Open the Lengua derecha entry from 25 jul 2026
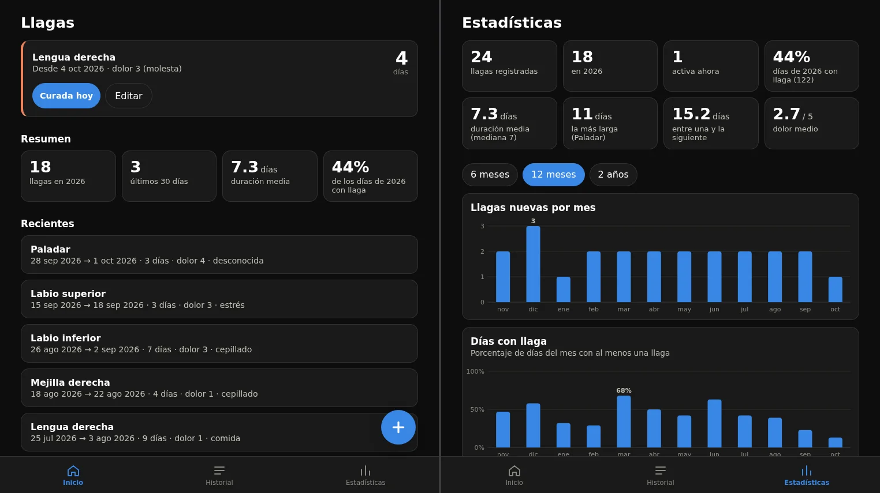Image resolution: width=880 pixels, height=493 pixels. [219, 432]
